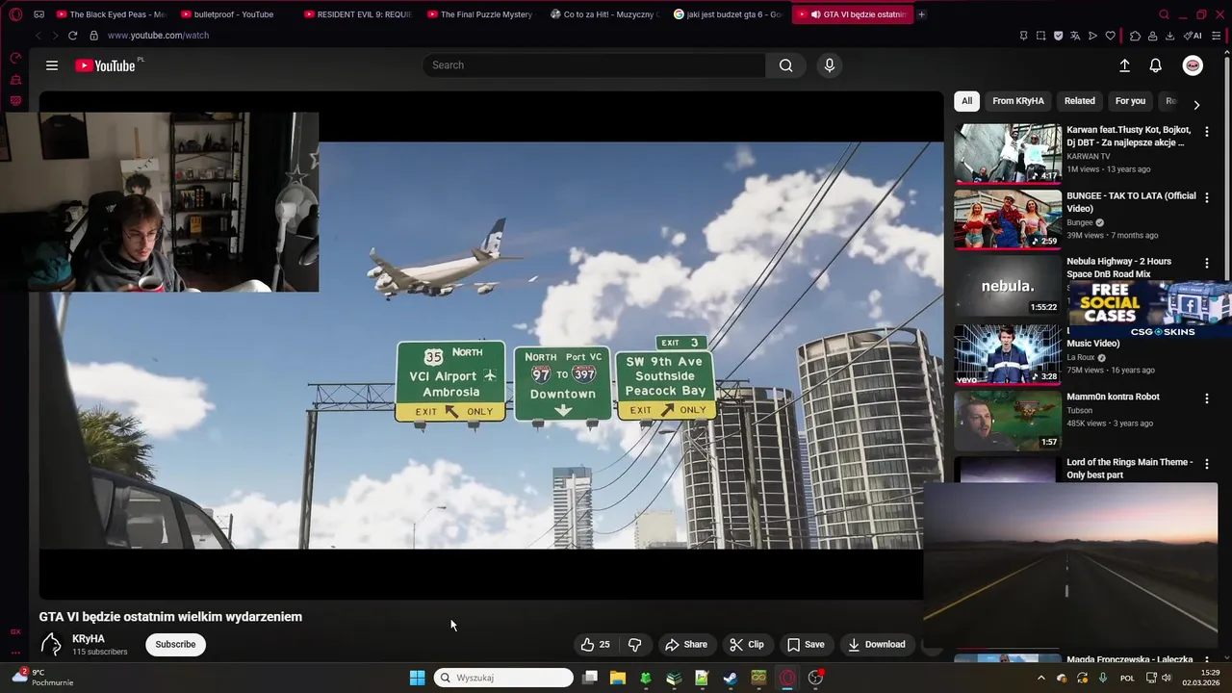The image size is (1232, 693).
Task: Share the video
Action: point(686,645)
